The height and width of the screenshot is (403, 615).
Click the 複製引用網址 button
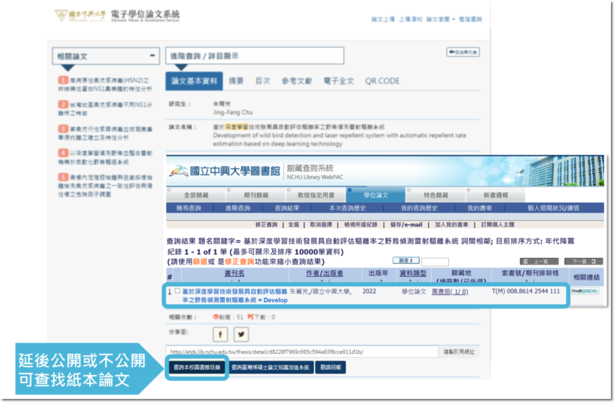[459, 352]
